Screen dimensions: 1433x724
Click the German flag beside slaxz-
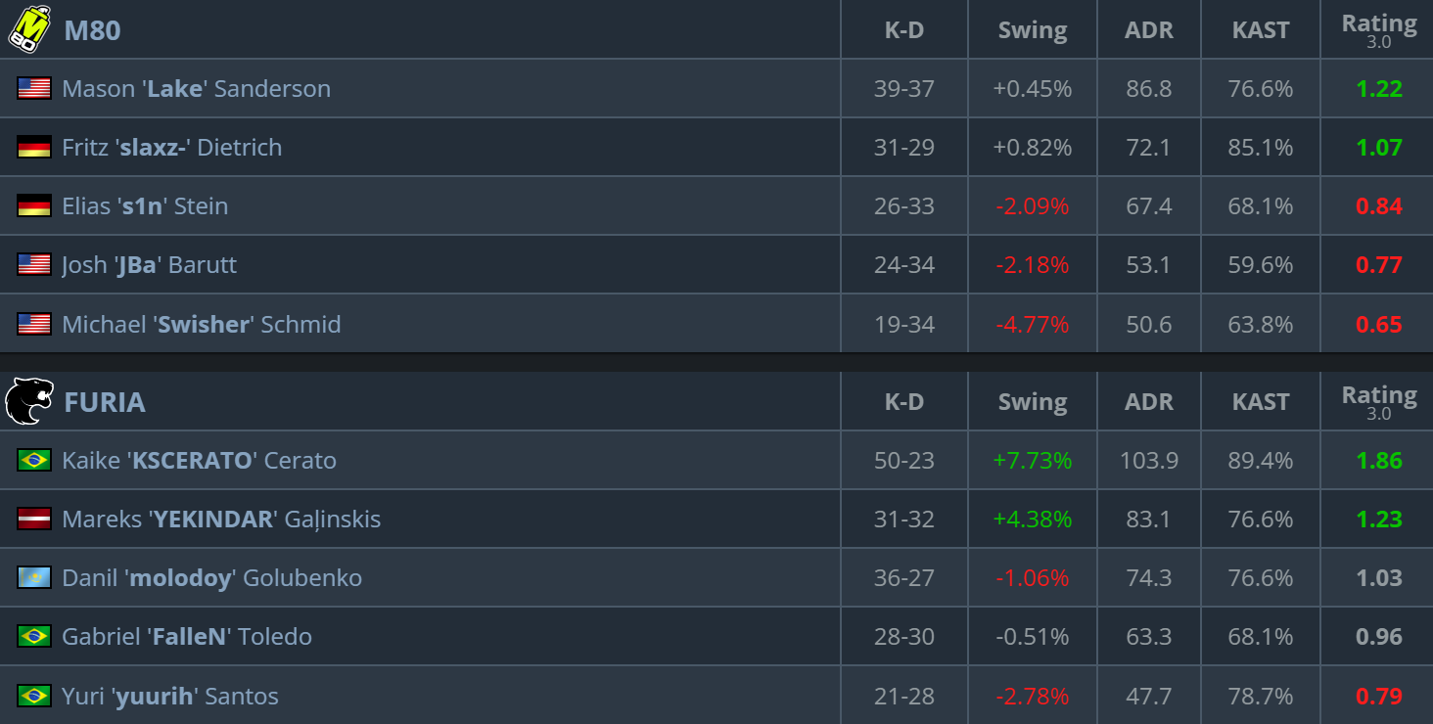pyautogui.click(x=34, y=147)
